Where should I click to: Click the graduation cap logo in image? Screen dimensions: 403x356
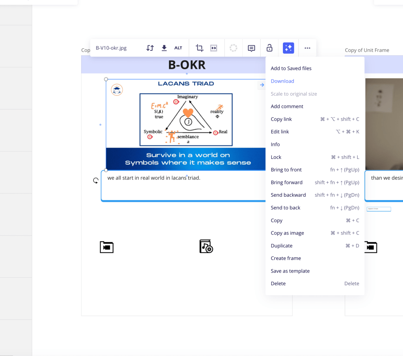pyautogui.click(x=117, y=90)
